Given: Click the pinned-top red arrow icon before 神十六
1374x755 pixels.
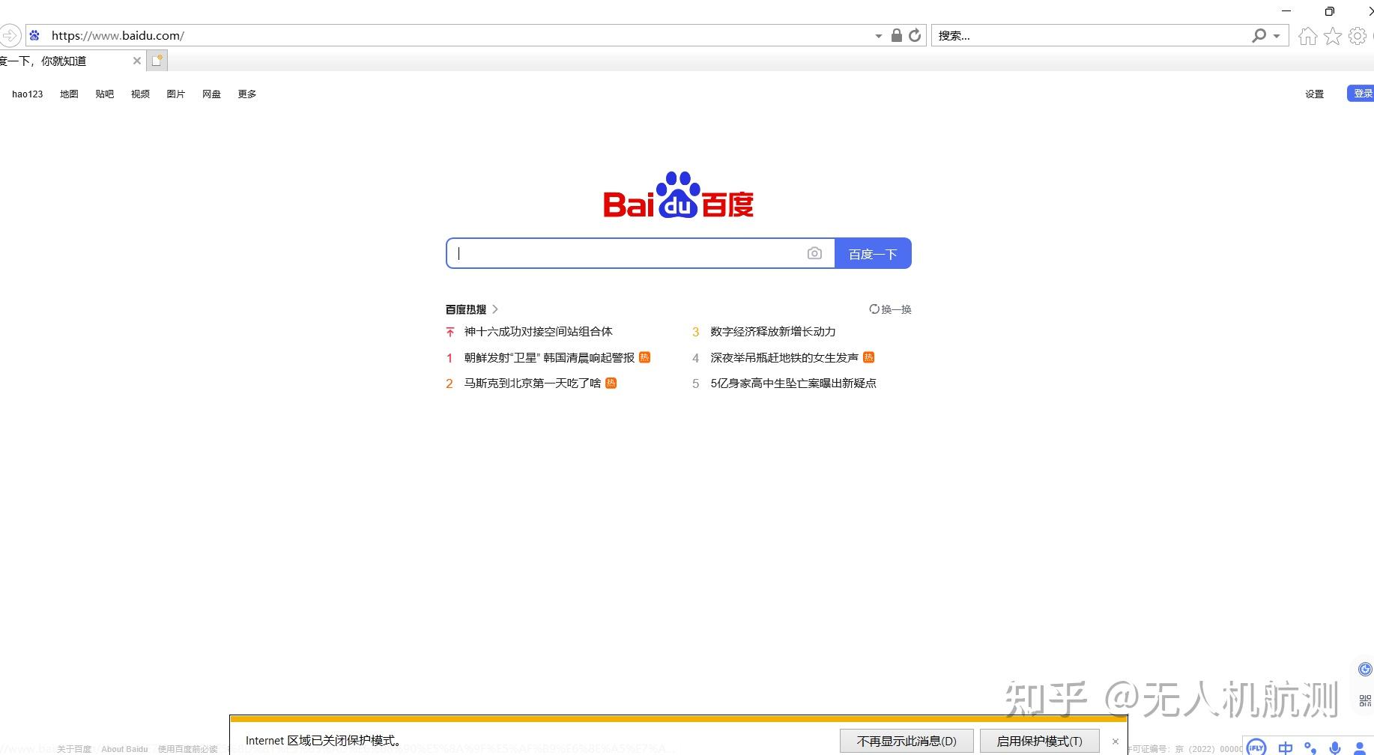Looking at the screenshot, I should coord(450,332).
